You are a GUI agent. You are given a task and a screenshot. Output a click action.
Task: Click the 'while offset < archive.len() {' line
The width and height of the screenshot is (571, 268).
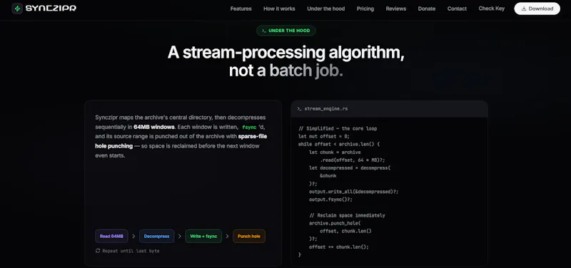[x=339, y=145]
